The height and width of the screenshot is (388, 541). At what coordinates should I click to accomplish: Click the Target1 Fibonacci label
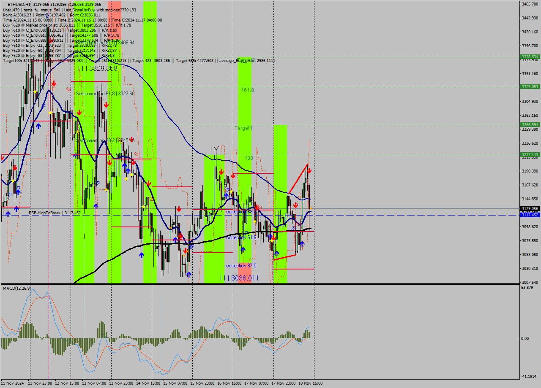point(243,128)
